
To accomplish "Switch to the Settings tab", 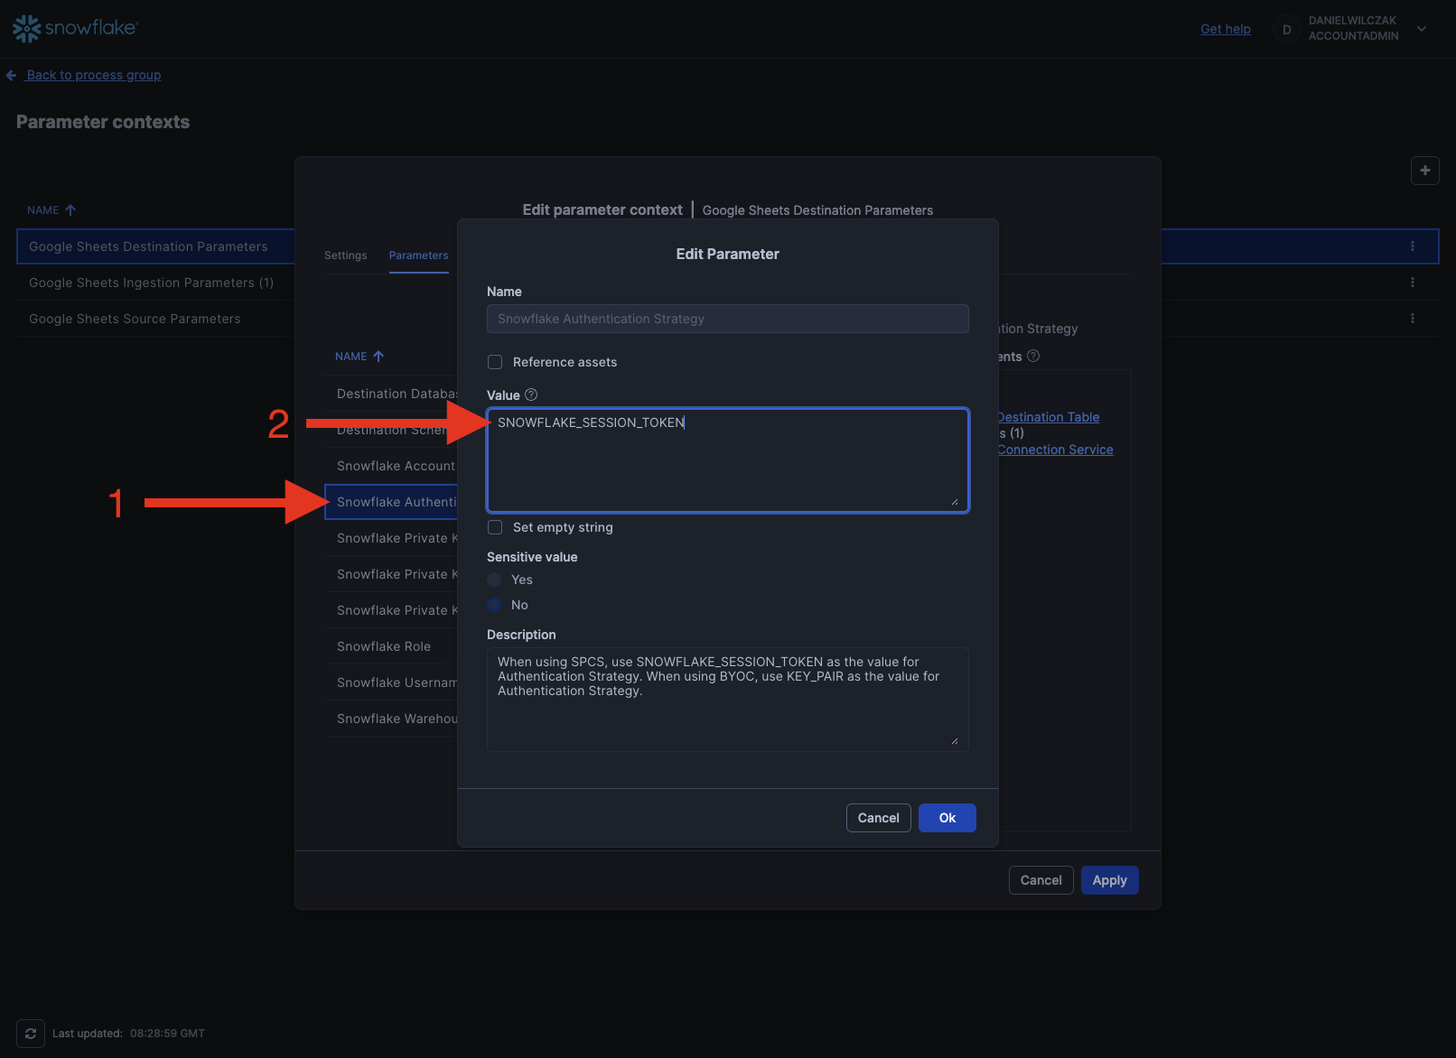I will pos(345,255).
